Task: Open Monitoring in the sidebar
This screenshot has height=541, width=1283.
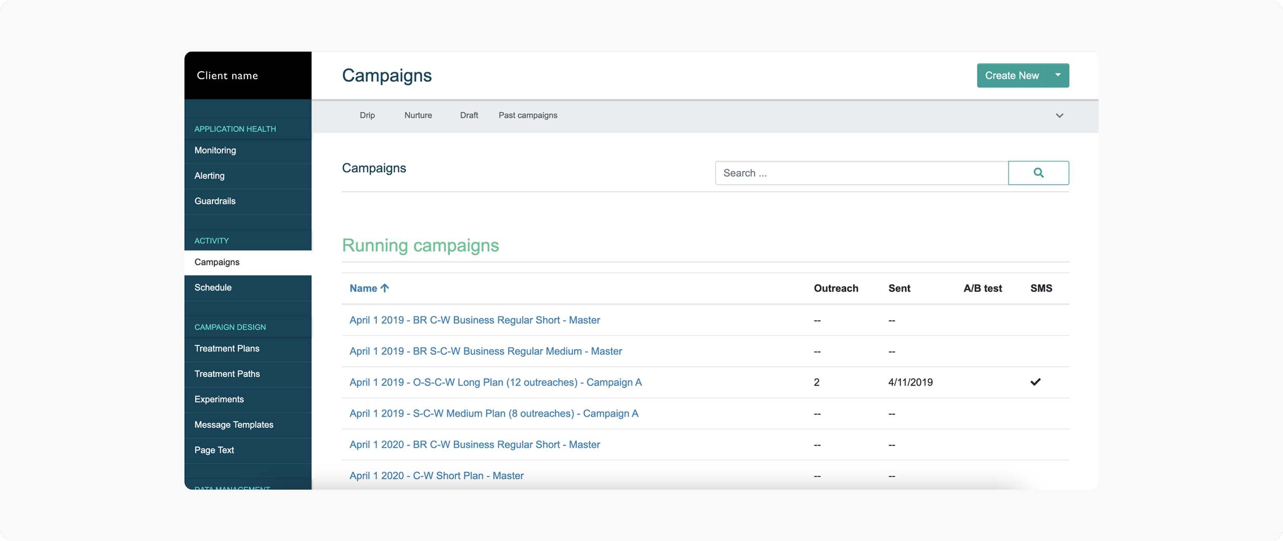Action: [248, 151]
